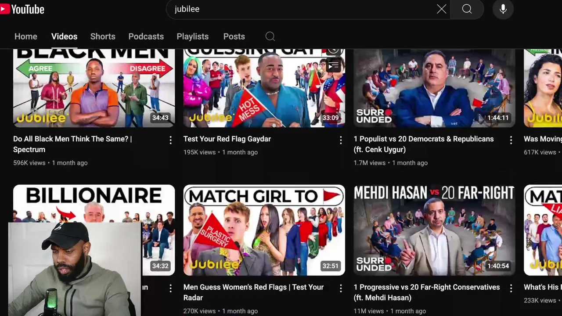
Task: Open the Match Girl To thumbnail
Action: pyautogui.click(x=264, y=230)
